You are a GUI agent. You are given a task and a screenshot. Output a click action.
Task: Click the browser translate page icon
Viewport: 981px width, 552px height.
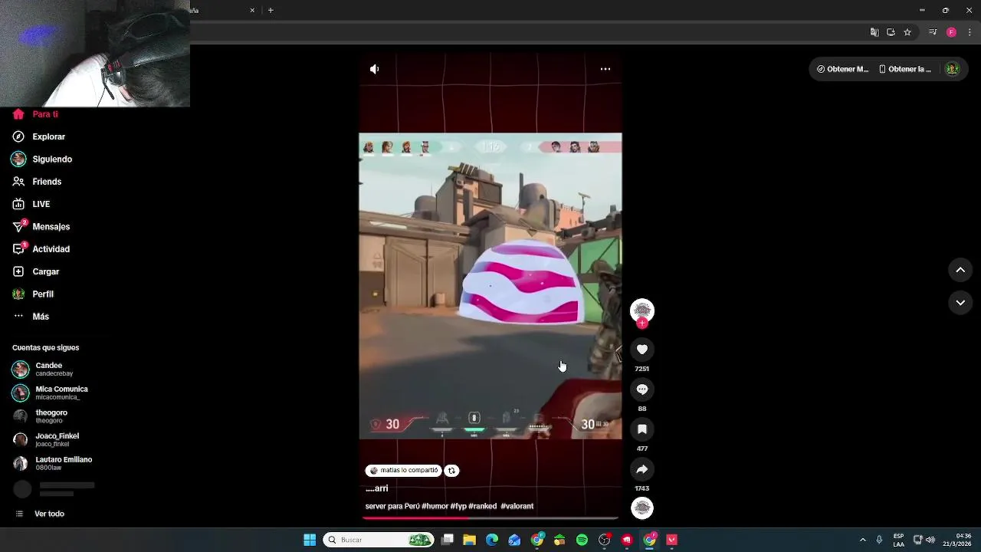874,32
